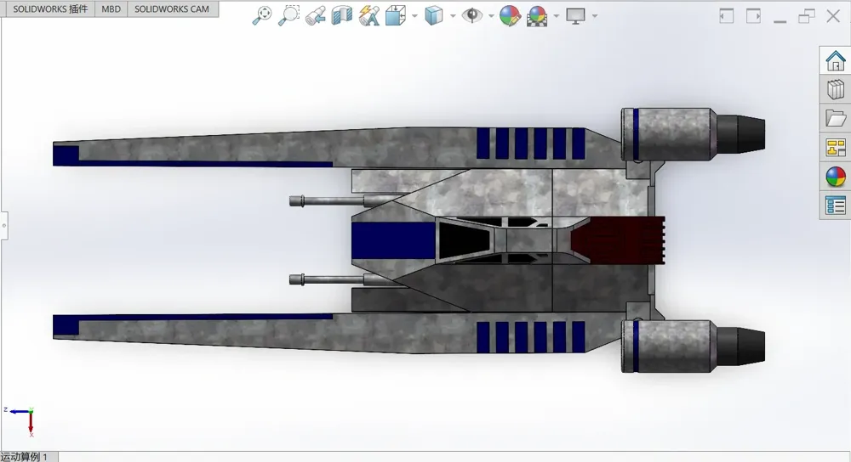Open SOLIDWORKS Resources home pane
Viewport: 851px width, 462px height.
click(836, 60)
